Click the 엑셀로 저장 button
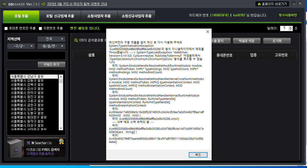This screenshot has height=168, width=307. [246, 40]
